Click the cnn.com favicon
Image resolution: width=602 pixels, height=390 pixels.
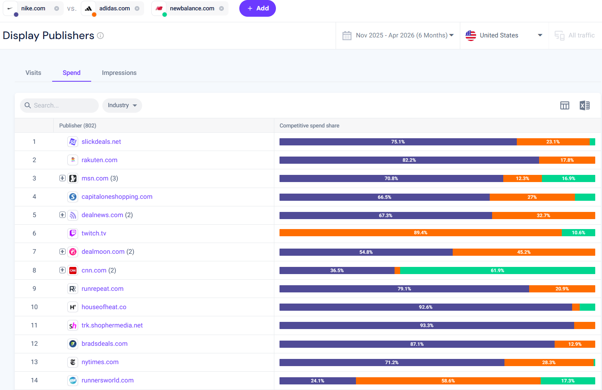coord(73,270)
